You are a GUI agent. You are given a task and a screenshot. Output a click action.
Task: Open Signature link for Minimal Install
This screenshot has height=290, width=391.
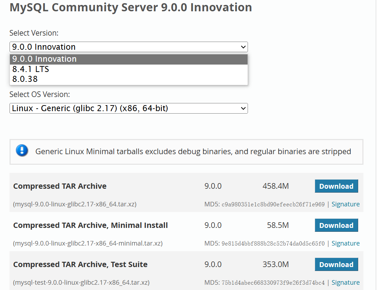[345, 243]
